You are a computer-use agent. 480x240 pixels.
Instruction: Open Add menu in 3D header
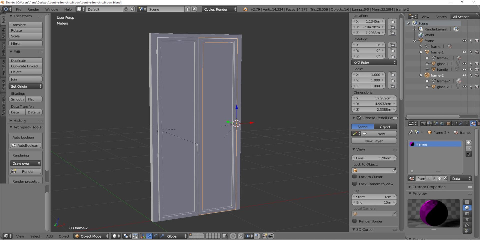coord(49,236)
